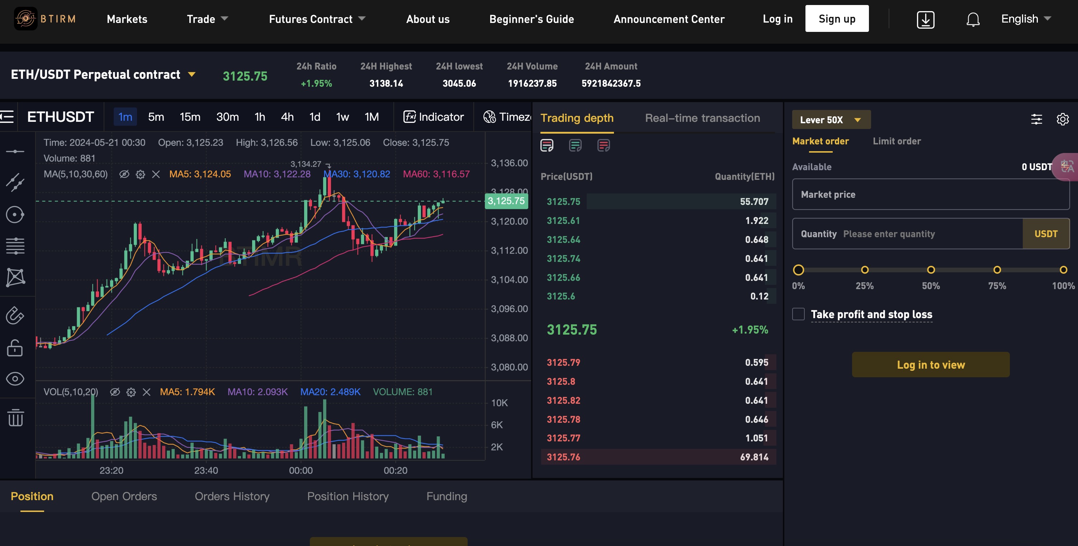Set quantity slider to 100%

(1063, 270)
